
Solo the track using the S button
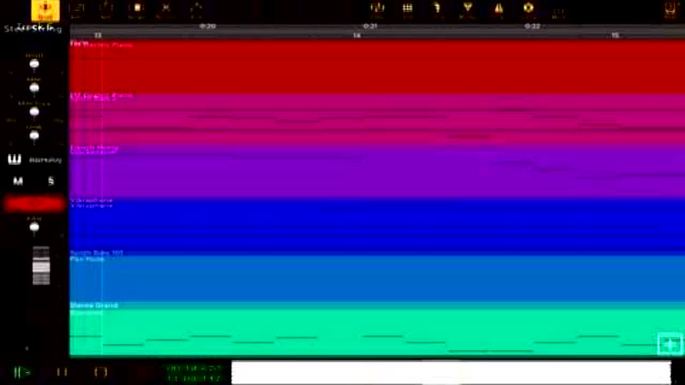[51, 181]
